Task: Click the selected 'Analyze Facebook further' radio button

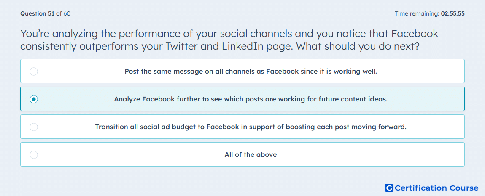Action: (34, 99)
